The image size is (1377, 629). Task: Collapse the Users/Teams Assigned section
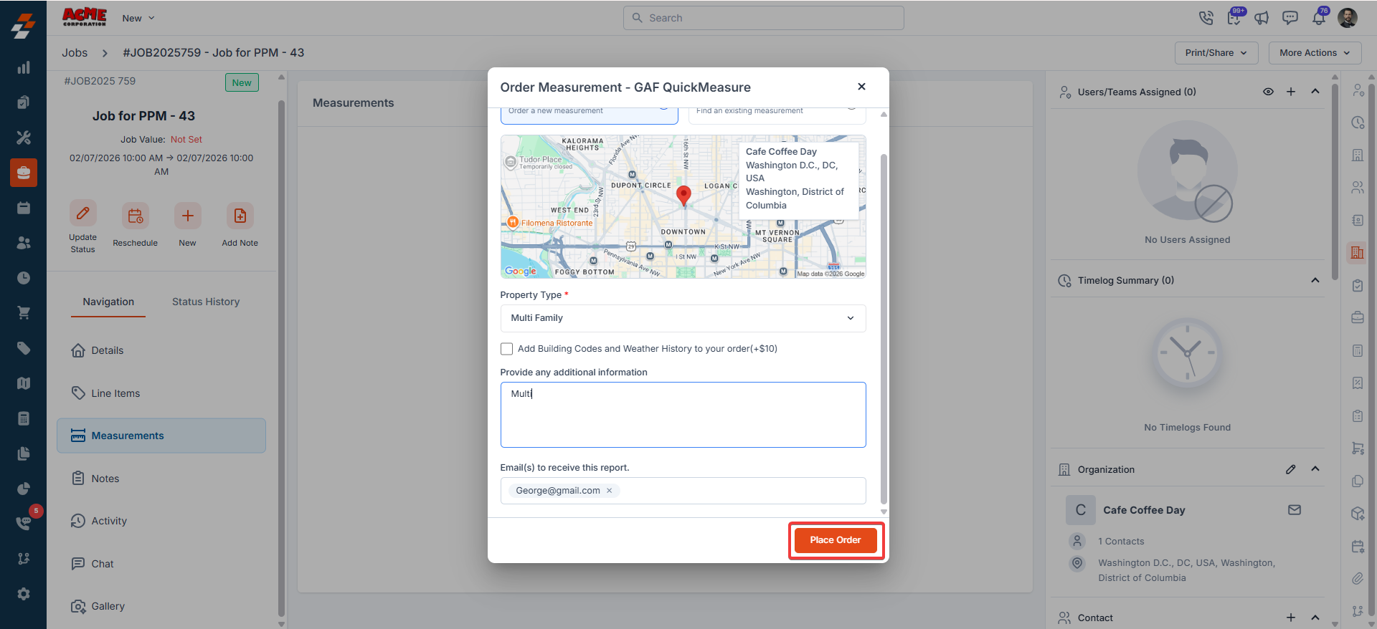tap(1315, 92)
